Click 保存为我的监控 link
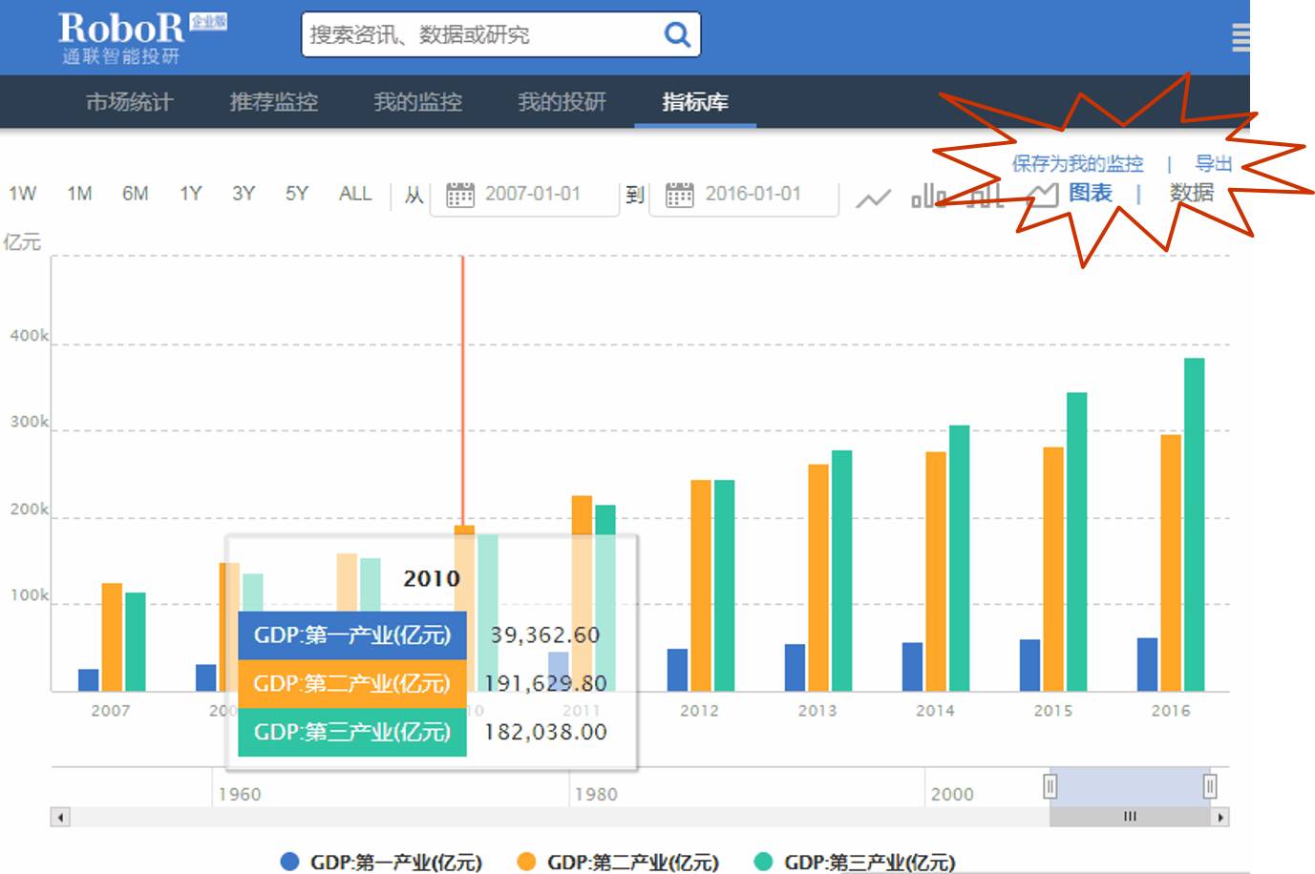This screenshot has width=1315, height=874. click(1077, 163)
